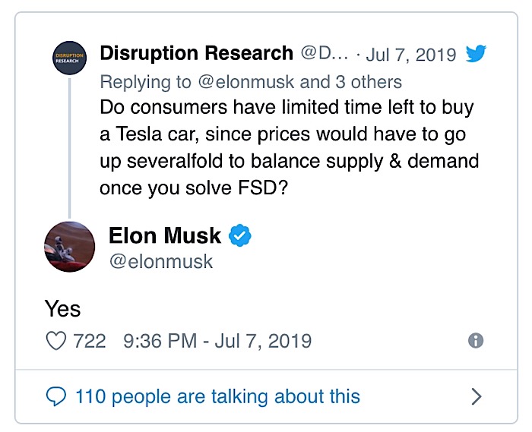
Task: Click the Twitter bird logo
Action: click(x=476, y=55)
